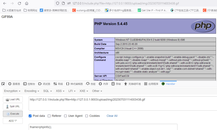Open the Get Site IP bookmark
217x130 pixels.
[x=152, y=10]
